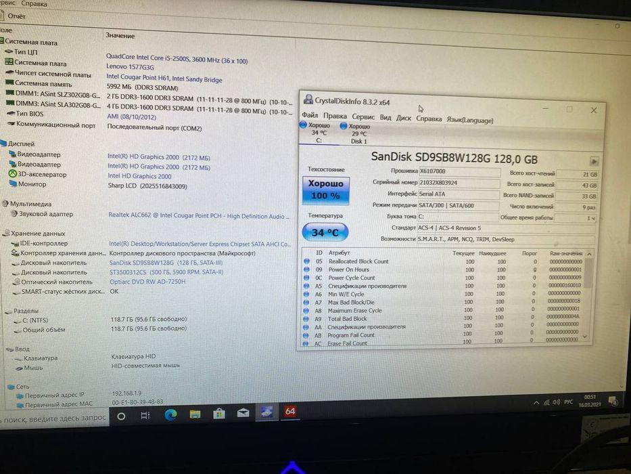
Task: Click the SMART list scroll-up arrow
Action: pos(589,255)
